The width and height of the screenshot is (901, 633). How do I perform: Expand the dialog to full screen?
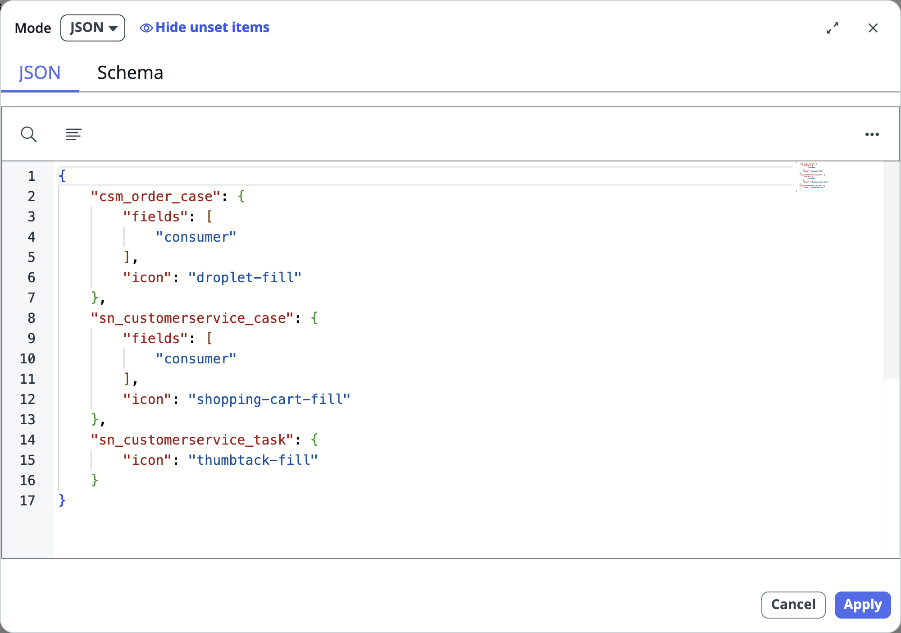point(833,28)
